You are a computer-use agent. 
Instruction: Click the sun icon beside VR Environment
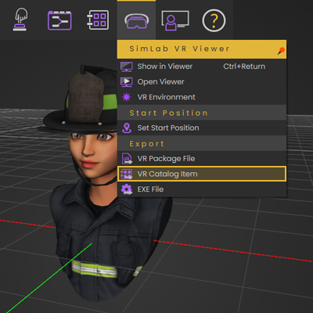tap(127, 97)
